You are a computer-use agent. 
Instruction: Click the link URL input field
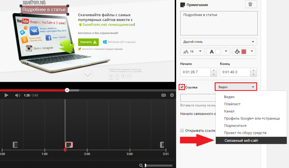(x=198, y=98)
